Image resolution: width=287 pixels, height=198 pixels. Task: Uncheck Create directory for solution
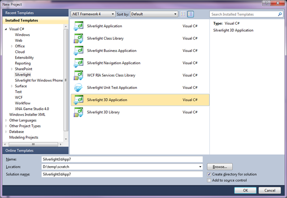(209, 174)
